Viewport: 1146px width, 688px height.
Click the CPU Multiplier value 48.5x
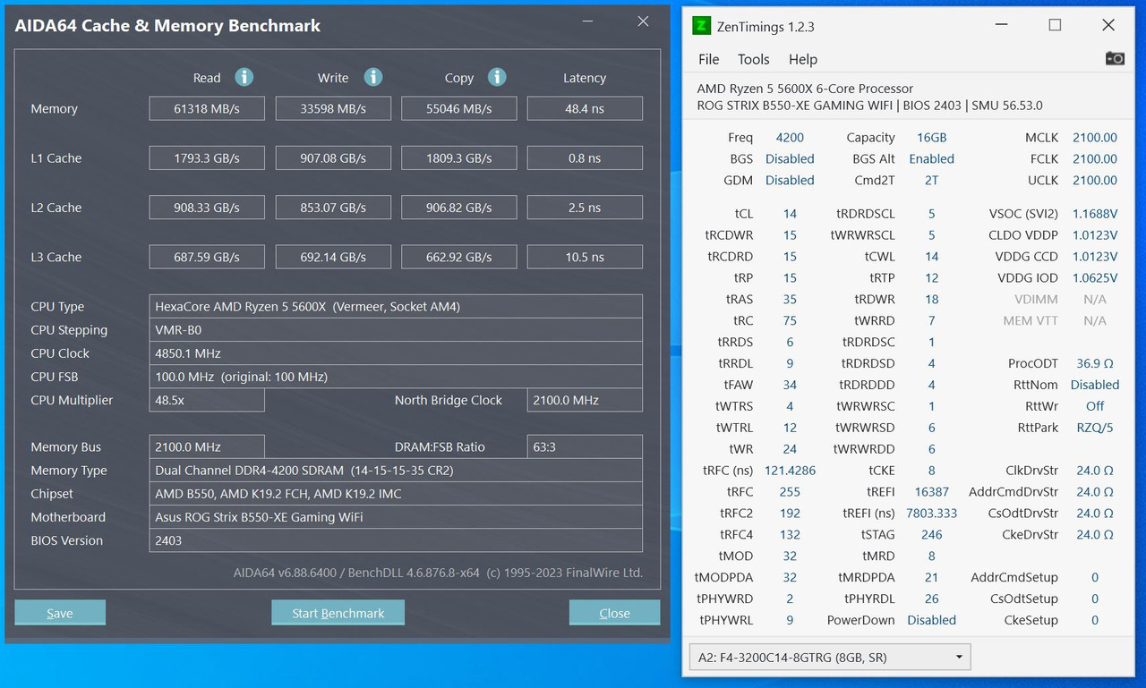point(207,400)
